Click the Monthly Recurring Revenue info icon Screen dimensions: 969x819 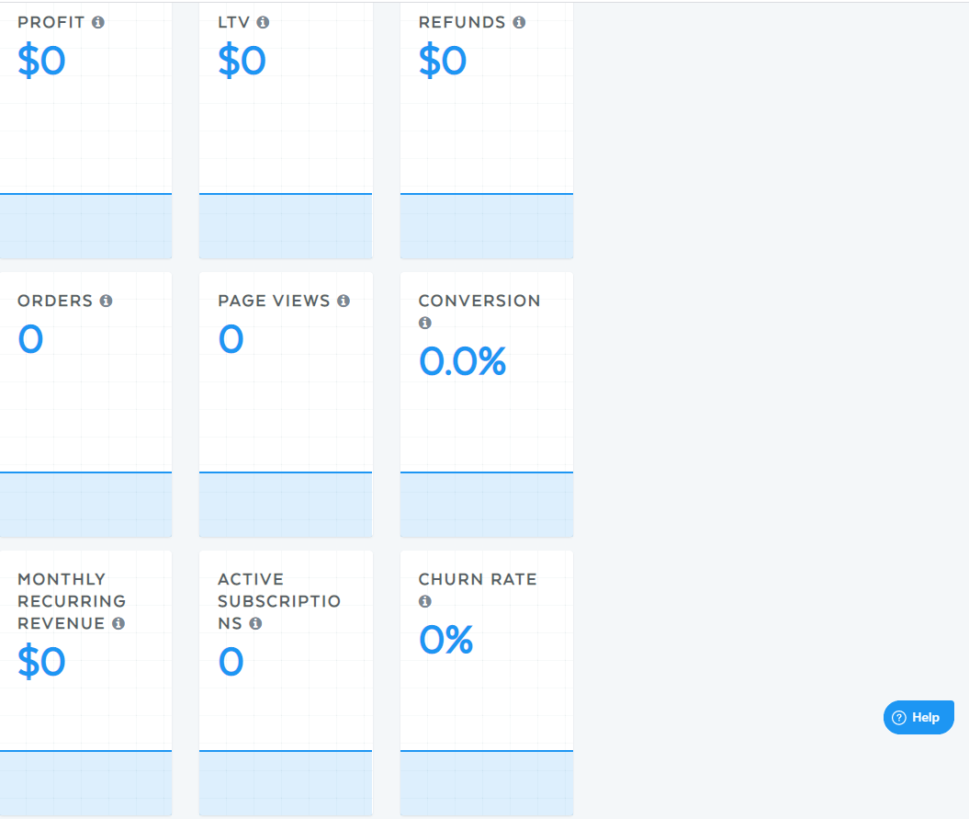click(118, 623)
